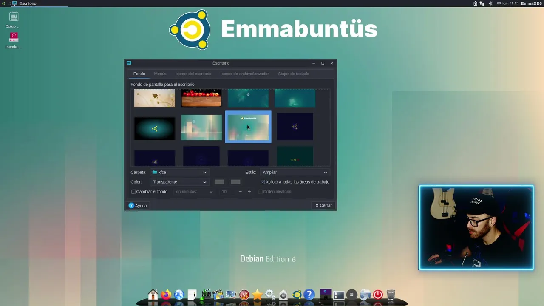Click the second color swatch beside Transparente
This screenshot has width=544, height=306.
coord(235,182)
